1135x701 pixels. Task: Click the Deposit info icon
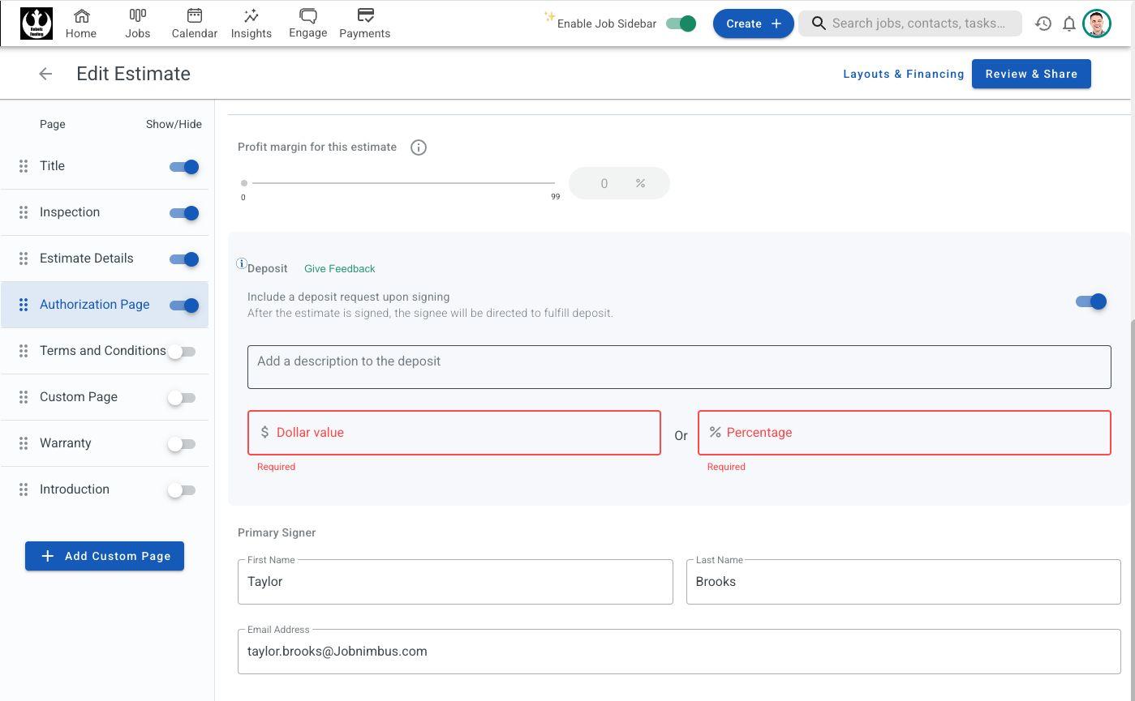coord(241,264)
